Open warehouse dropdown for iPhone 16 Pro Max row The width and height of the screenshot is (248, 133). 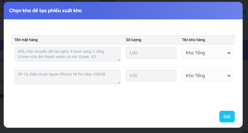[207, 76]
